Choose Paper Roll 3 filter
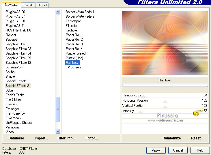Screen dimensions: 211x155 (x=74, y=44)
